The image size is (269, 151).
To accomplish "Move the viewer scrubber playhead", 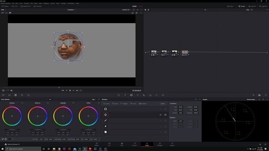I will (x=59, y=88).
